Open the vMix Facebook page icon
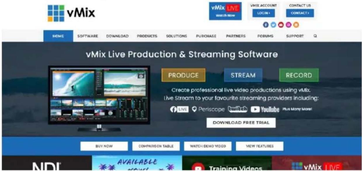The image size is (362, 171). pyautogui.click(x=266, y=25)
